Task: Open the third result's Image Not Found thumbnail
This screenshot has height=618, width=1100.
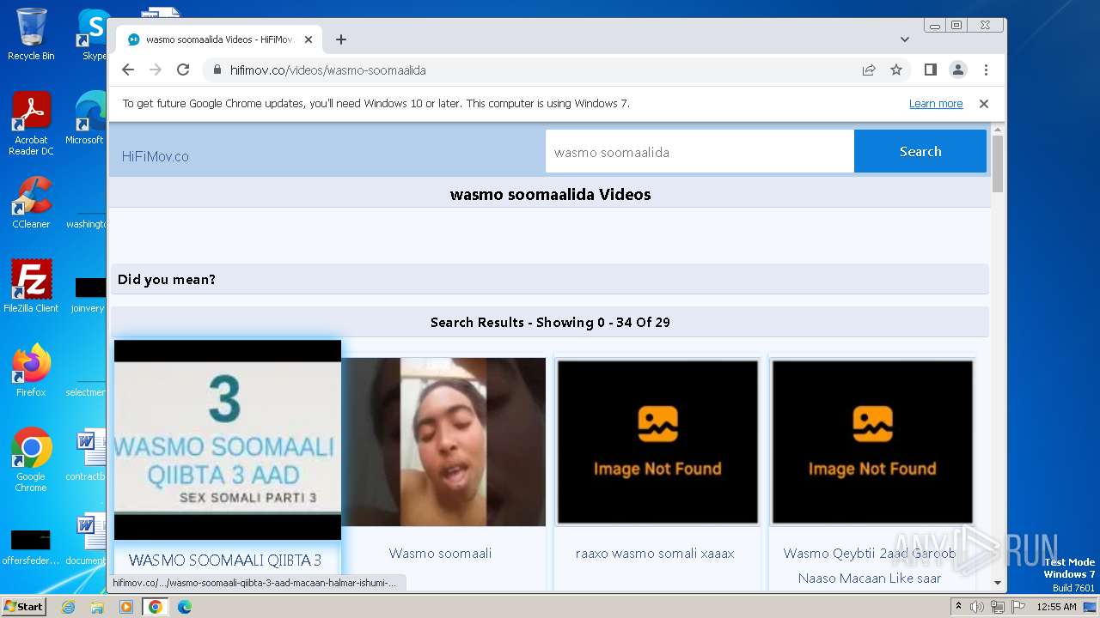Action: (657, 441)
